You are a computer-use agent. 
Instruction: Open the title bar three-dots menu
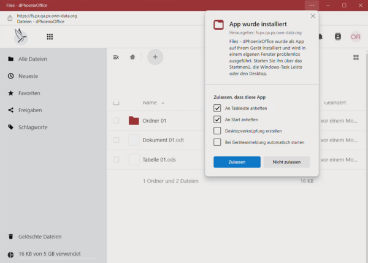tap(312, 6)
